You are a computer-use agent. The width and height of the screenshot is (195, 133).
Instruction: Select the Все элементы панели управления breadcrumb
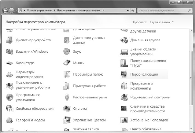pyautogui.click(x=79, y=11)
